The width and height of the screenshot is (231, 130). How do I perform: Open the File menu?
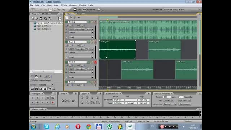pos(31,5)
